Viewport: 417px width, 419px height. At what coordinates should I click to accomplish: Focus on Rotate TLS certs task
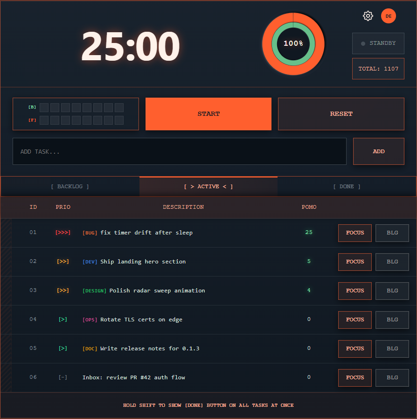click(355, 320)
